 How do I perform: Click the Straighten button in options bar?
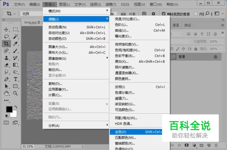(x=129, y=14)
